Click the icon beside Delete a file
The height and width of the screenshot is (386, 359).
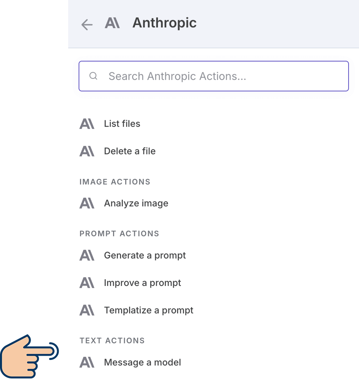click(x=87, y=151)
